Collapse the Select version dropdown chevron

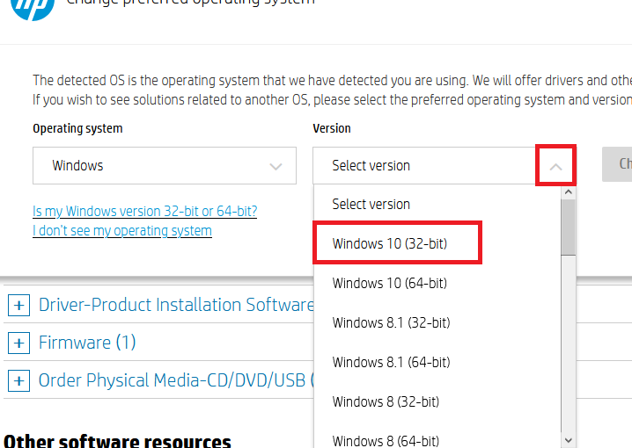(555, 166)
